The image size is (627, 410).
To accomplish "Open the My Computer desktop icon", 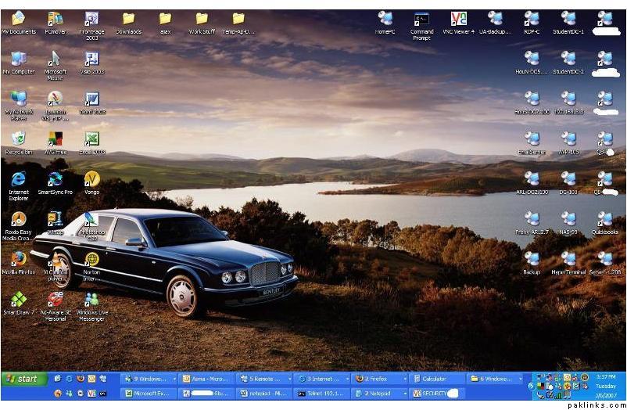I will tap(18, 59).
